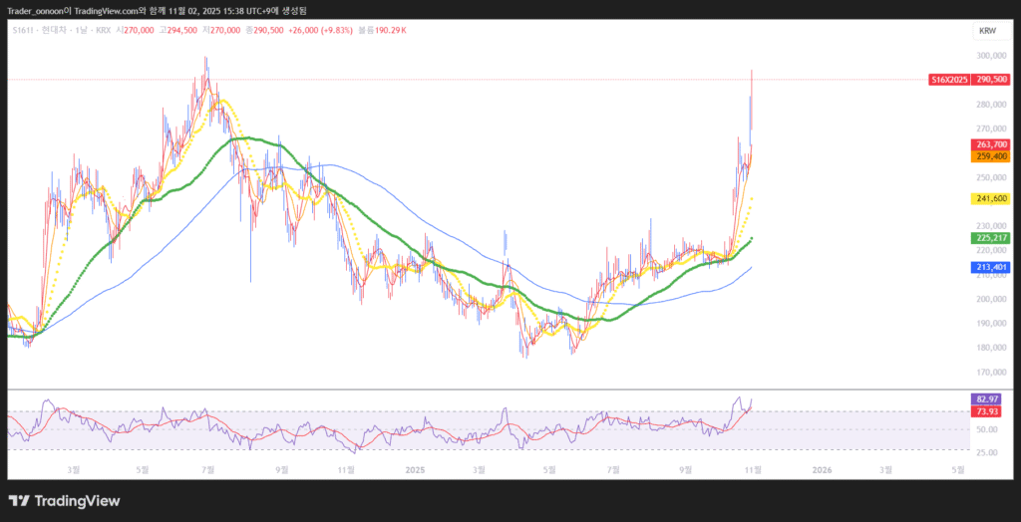Click the 현대차 symbol name in the legend
Viewport: 1021px width, 522px height.
(x=49, y=31)
